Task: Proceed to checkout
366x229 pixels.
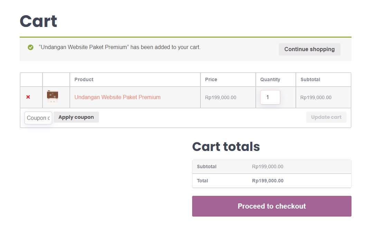Action: point(272,206)
